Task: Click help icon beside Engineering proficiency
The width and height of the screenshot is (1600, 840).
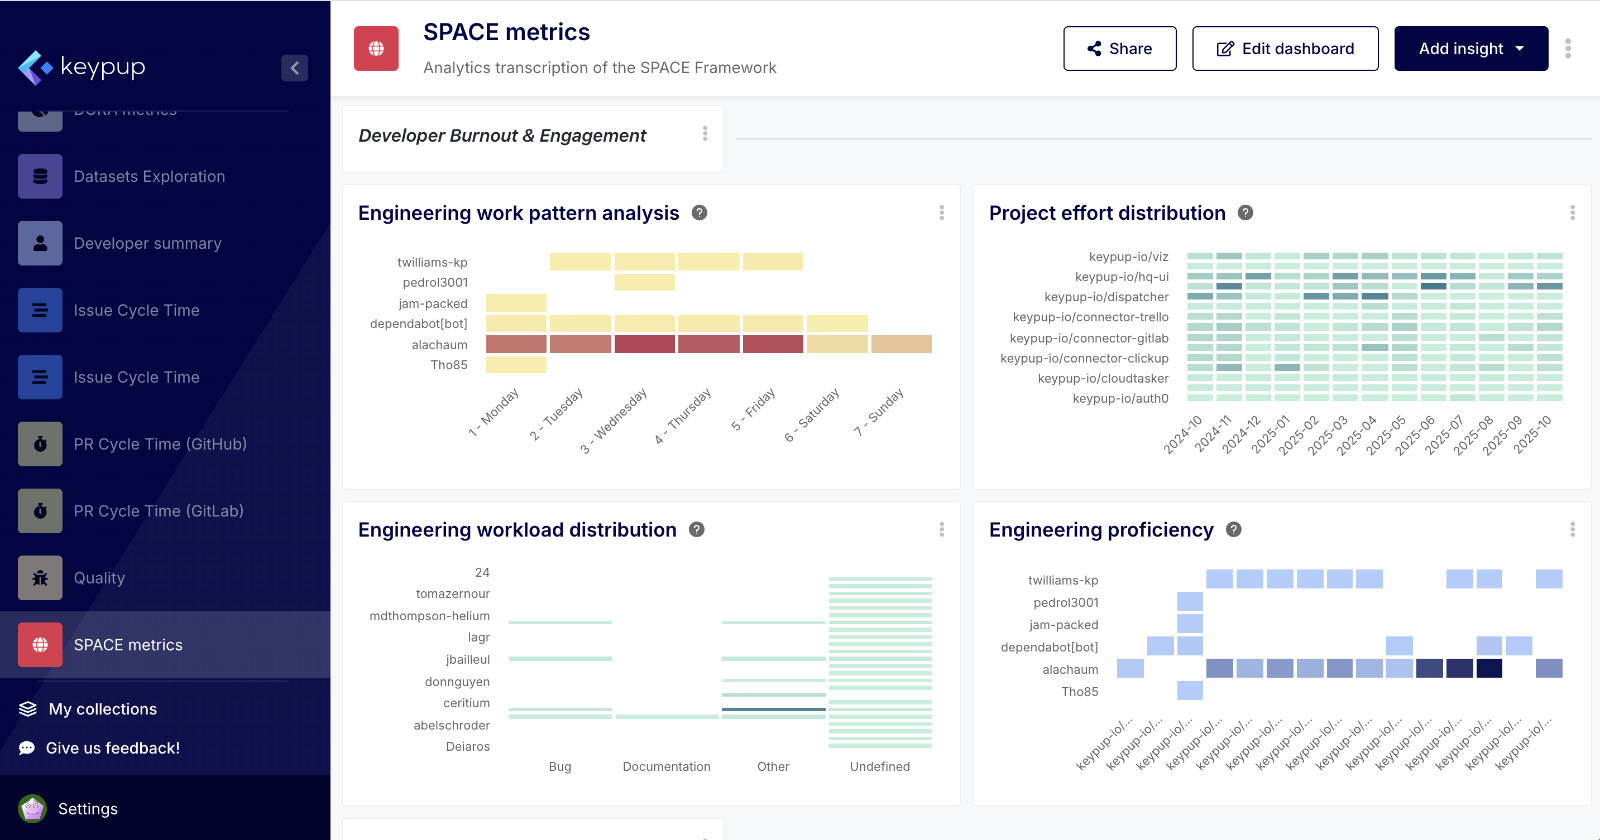Action: point(1234,529)
